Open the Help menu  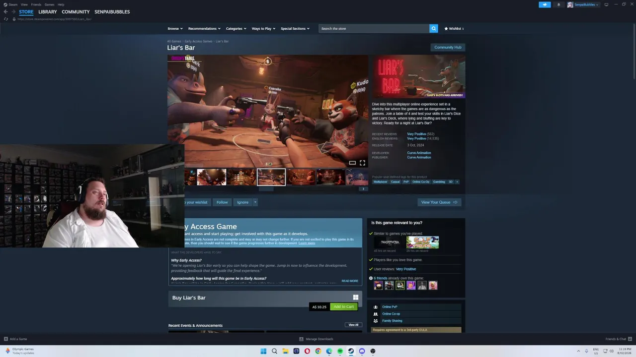coord(61,4)
